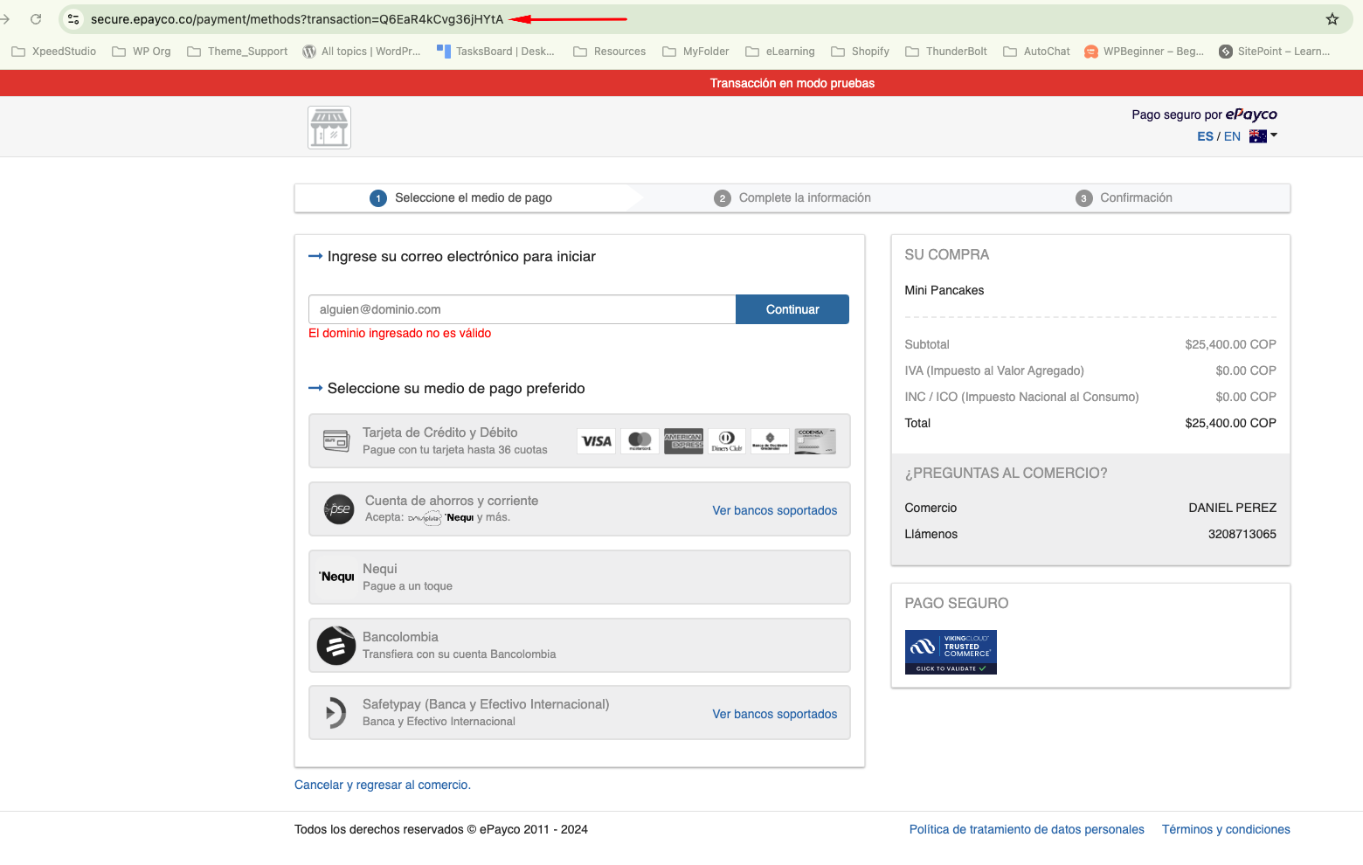Open the Shopify bookmarks folder
This screenshot has height=865, width=1363.
click(861, 52)
